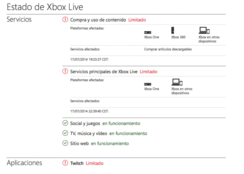The width and height of the screenshot is (244, 174).
Task: Click the Xbox 360 console icon
Action: pos(173,30)
